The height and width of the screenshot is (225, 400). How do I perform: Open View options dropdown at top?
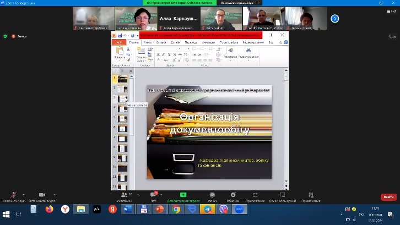(x=239, y=3)
